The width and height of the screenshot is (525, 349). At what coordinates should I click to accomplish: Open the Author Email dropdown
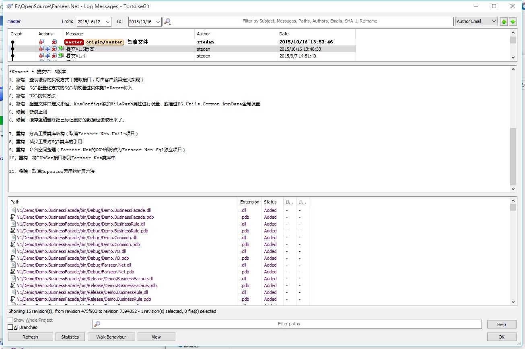(x=476, y=21)
